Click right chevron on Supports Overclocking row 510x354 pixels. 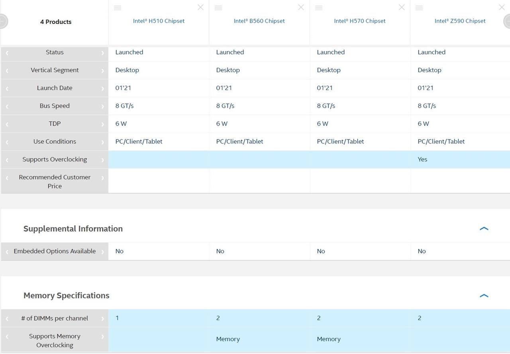(102, 160)
